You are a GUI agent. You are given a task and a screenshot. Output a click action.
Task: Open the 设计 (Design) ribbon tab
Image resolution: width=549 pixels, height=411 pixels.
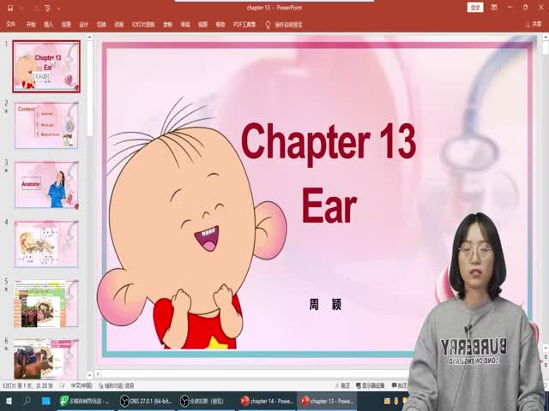pos(84,25)
